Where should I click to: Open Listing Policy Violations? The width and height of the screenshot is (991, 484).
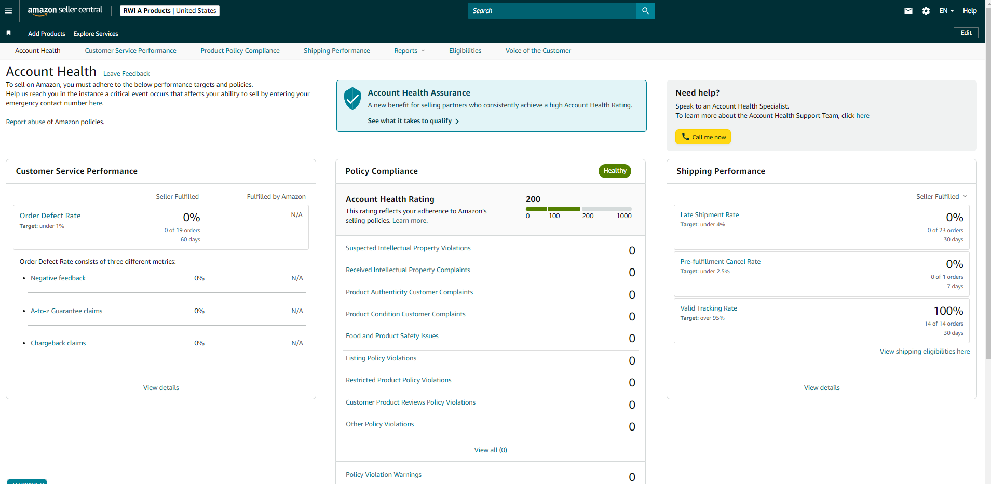tap(381, 358)
